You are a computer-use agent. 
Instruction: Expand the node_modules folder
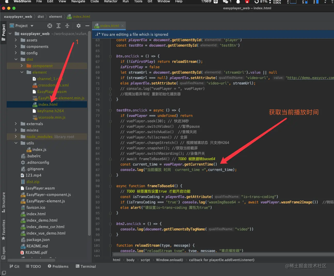pyautogui.click(x=16, y=137)
